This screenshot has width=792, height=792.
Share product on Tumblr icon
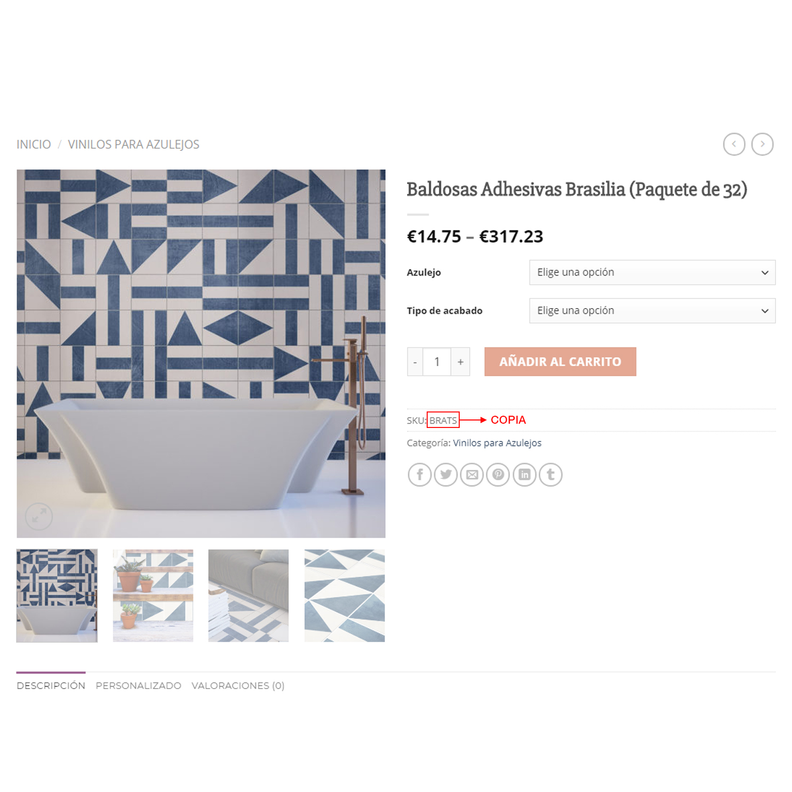(551, 474)
